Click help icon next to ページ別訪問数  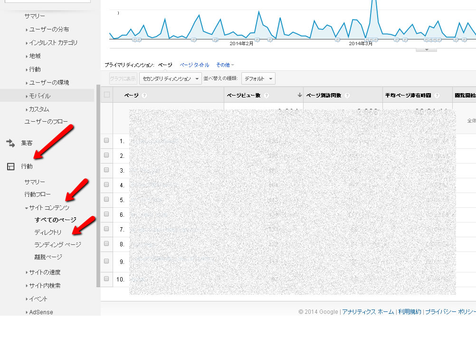click(347, 96)
